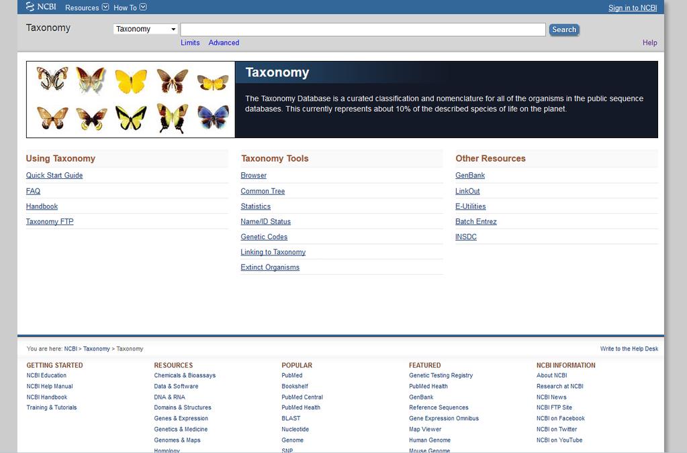Open Reference Sequences link
687x453 pixels.
(x=439, y=407)
